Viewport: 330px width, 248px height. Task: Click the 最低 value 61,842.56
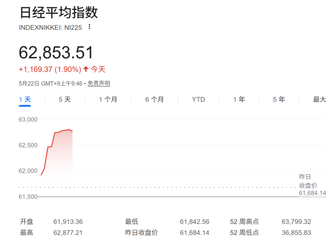coord(195,222)
